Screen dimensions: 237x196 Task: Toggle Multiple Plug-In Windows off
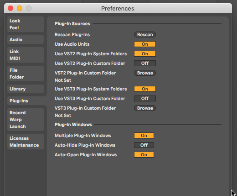pyautogui.click(x=144, y=136)
